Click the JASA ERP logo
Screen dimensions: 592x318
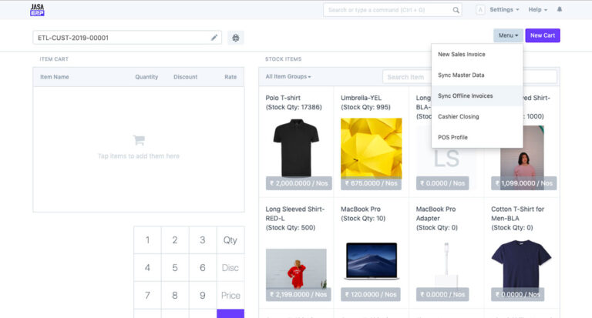click(x=37, y=10)
